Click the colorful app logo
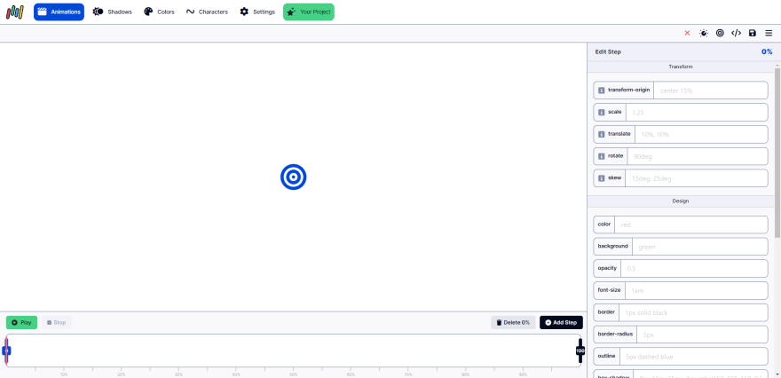The width and height of the screenshot is (781, 378). point(15,12)
